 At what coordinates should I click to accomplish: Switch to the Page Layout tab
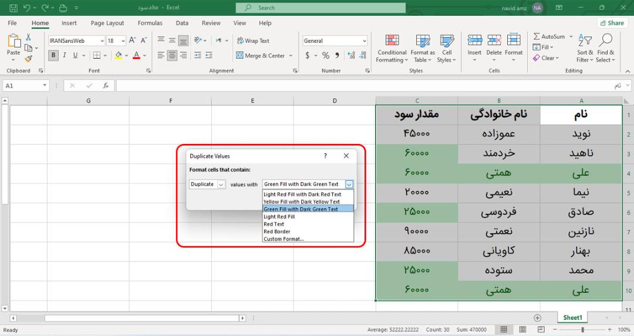[x=107, y=23]
